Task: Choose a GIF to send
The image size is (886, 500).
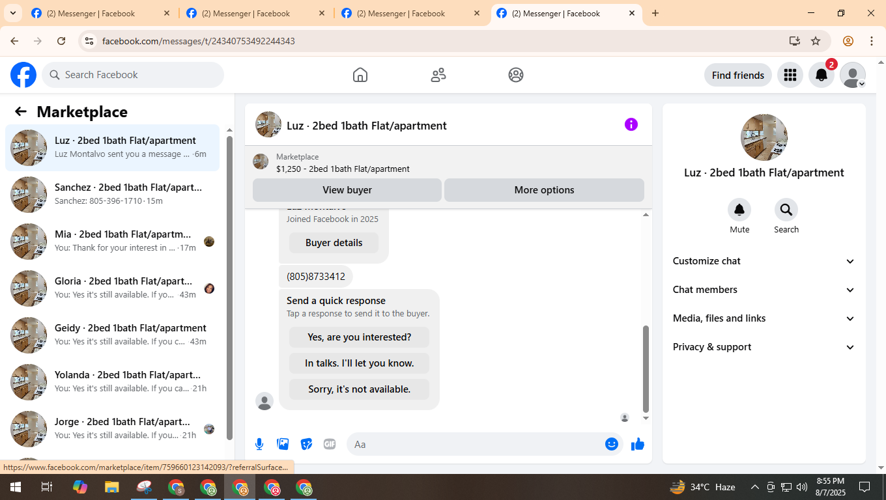Action: tap(330, 444)
